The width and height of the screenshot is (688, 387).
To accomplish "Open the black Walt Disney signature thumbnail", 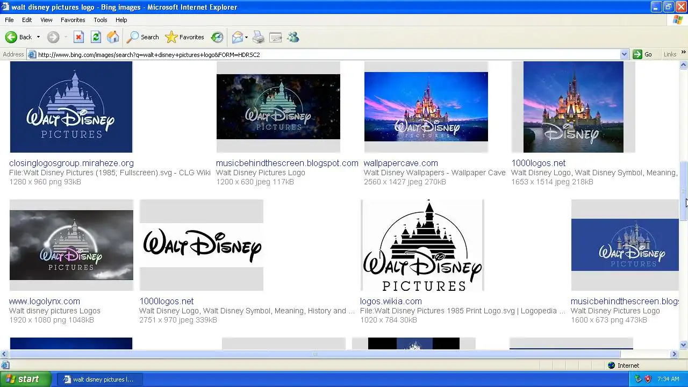I will pos(202,245).
